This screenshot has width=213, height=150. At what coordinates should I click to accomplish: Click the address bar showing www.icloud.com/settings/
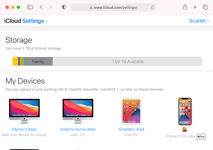point(113,7)
